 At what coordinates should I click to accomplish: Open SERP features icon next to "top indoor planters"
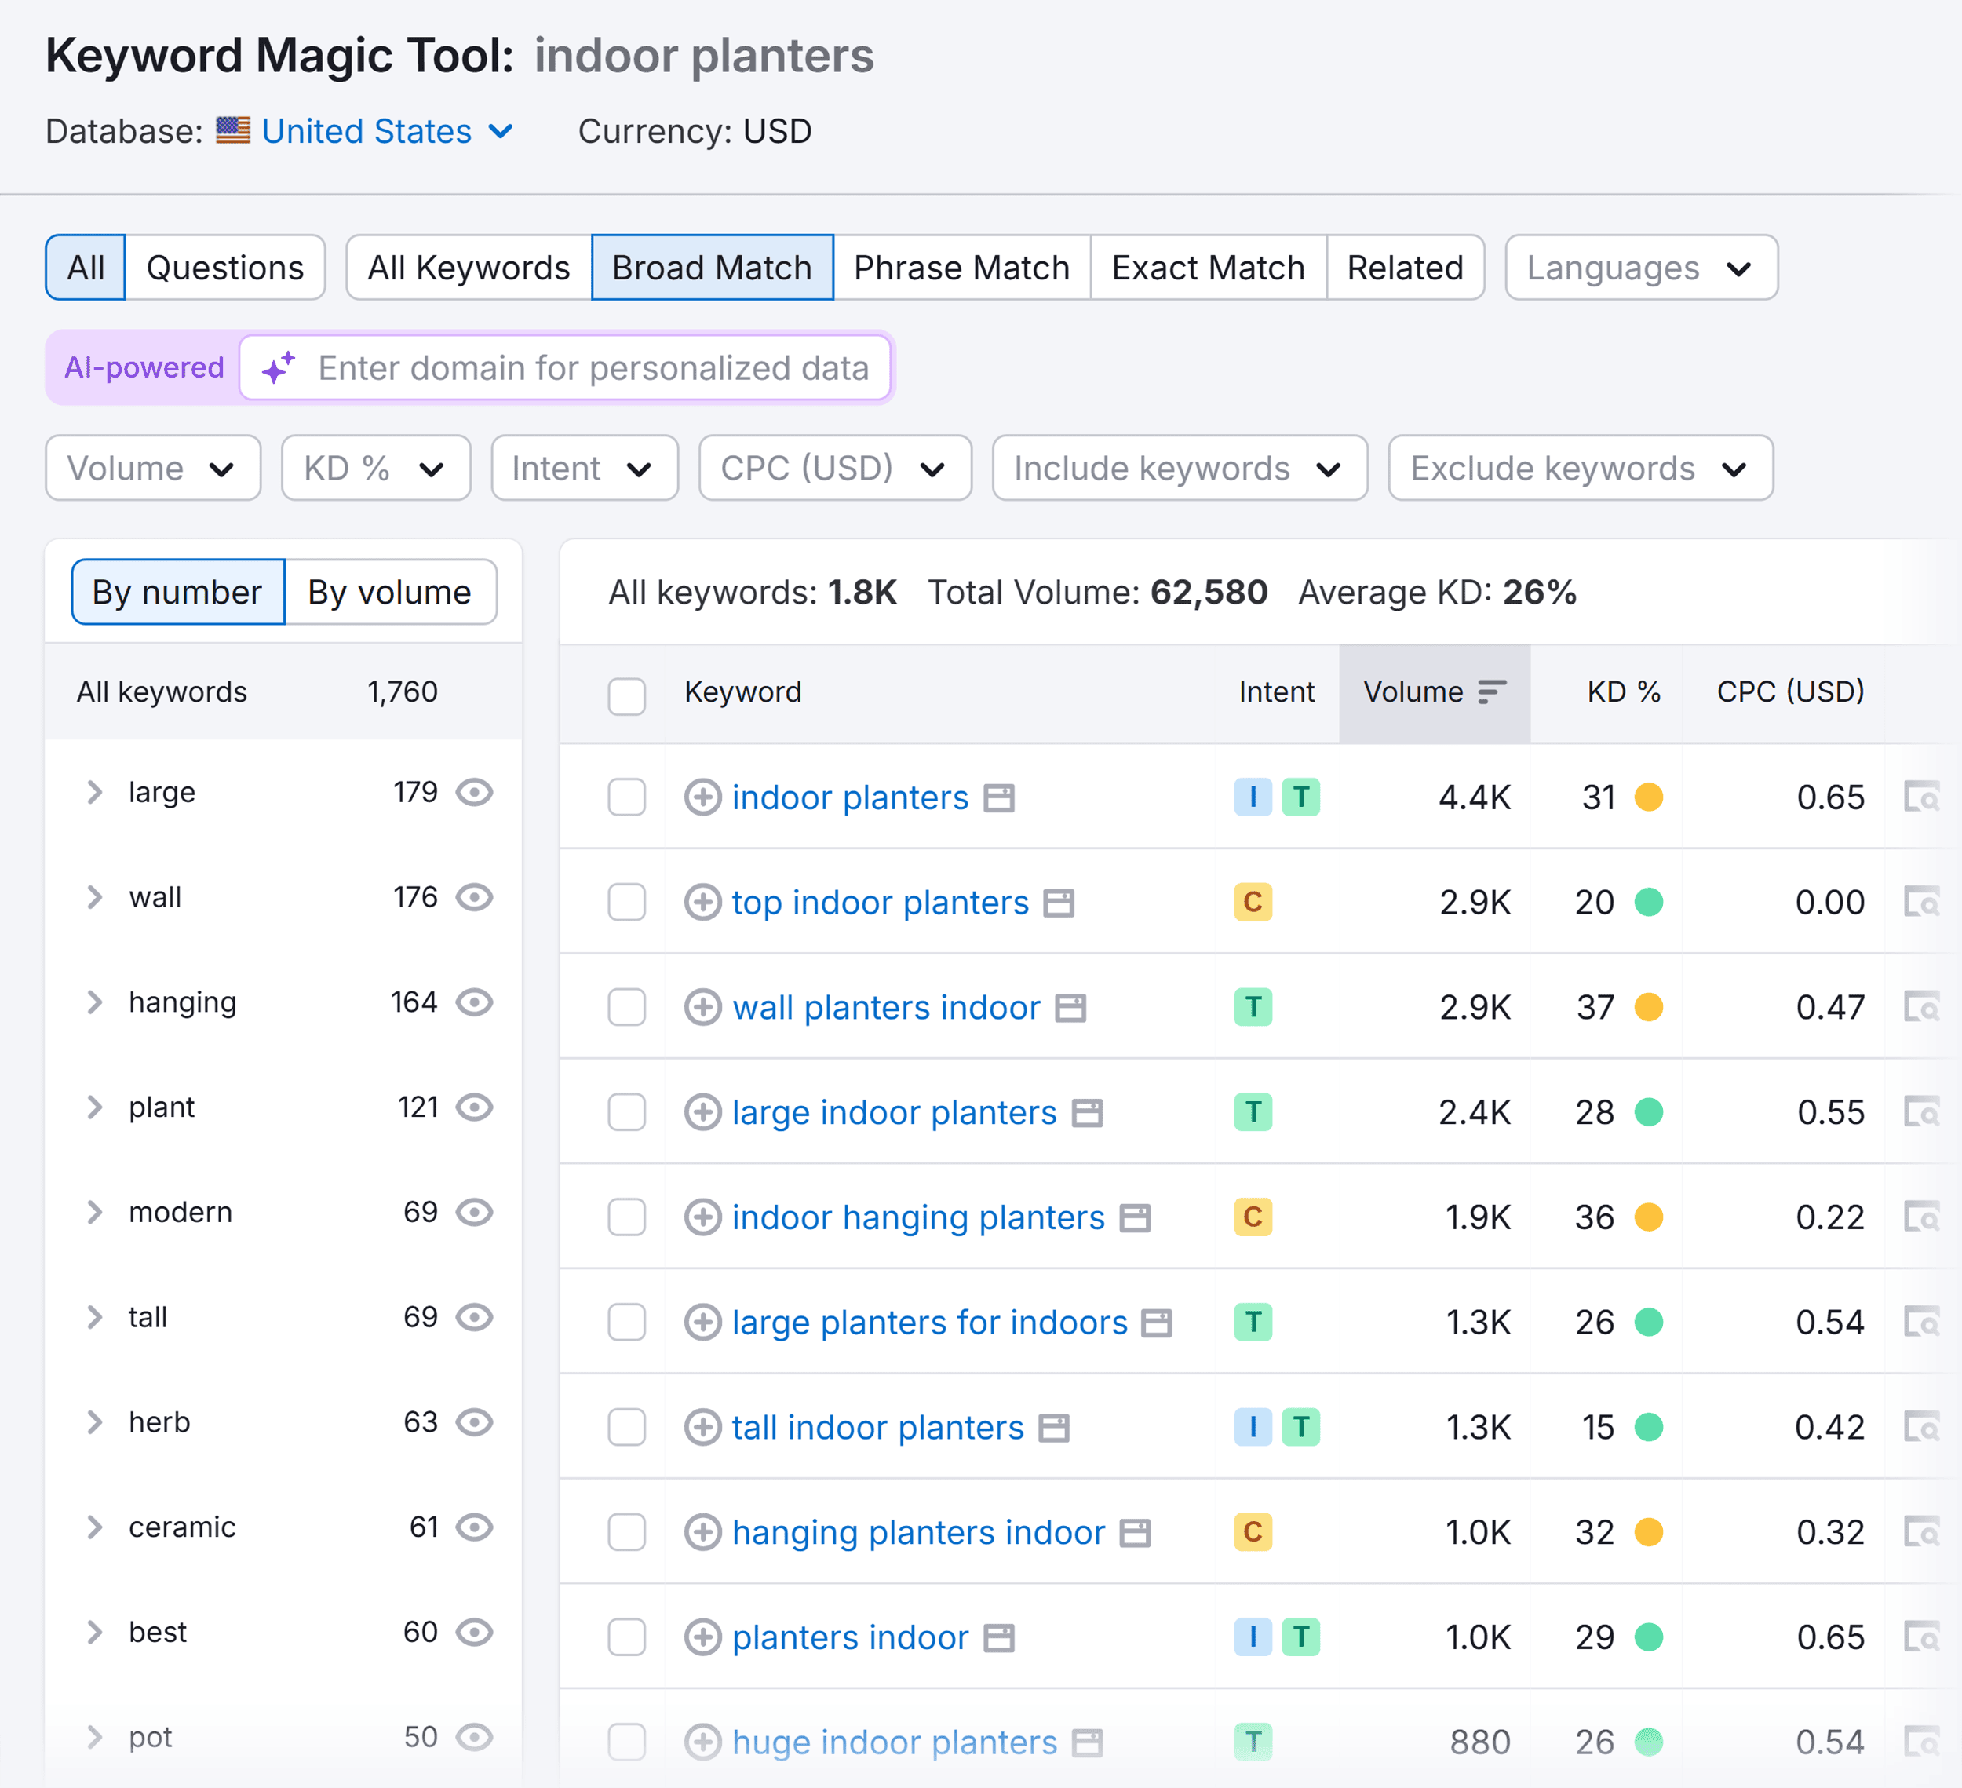pyautogui.click(x=1057, y=903)
